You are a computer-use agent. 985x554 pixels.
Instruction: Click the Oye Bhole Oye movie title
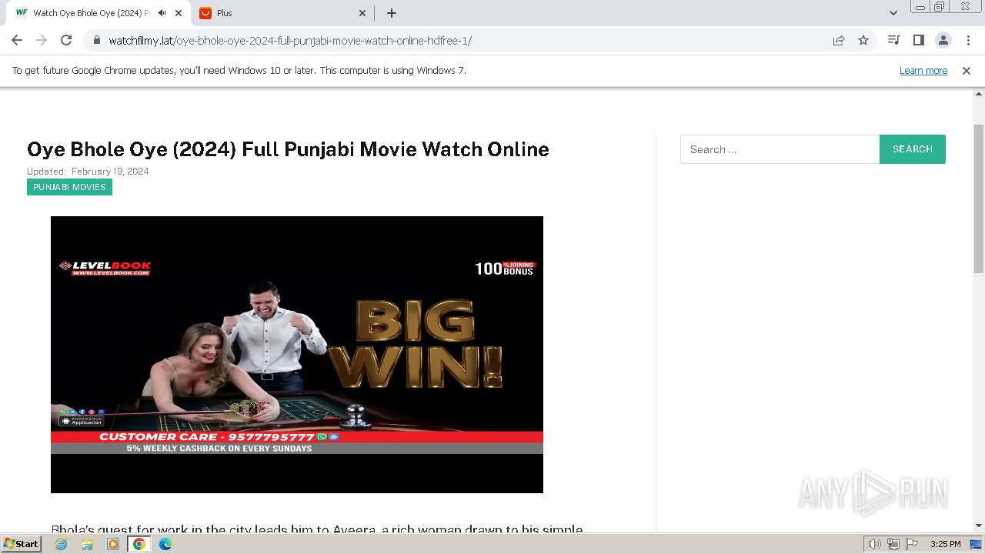[x=288, y=149]
